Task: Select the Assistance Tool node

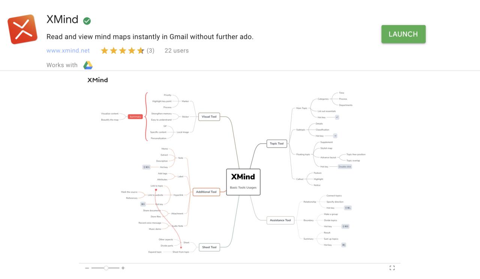Action: (x=280, y=220)
